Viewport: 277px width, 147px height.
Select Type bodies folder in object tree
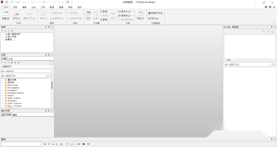coord(14,98)
